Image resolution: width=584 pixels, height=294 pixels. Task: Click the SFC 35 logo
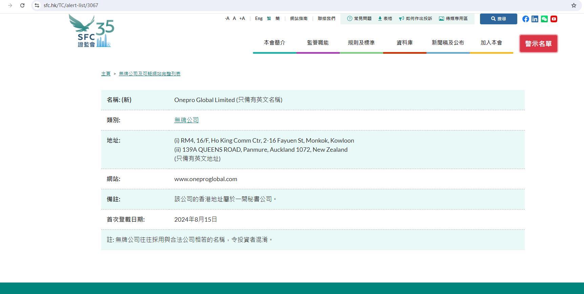[91, 31]
